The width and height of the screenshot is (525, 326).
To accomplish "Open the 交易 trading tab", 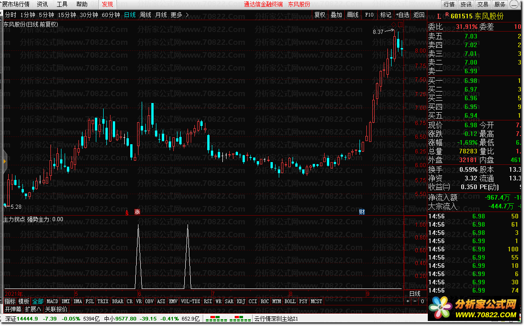I will [x=482, y=4].
